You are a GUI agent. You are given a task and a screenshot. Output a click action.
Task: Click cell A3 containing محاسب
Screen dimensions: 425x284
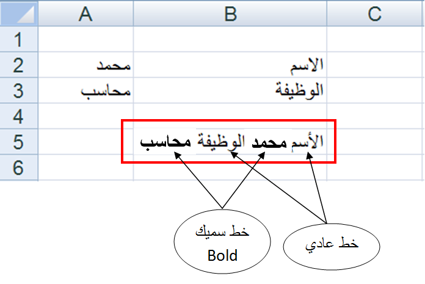(85, 90)
